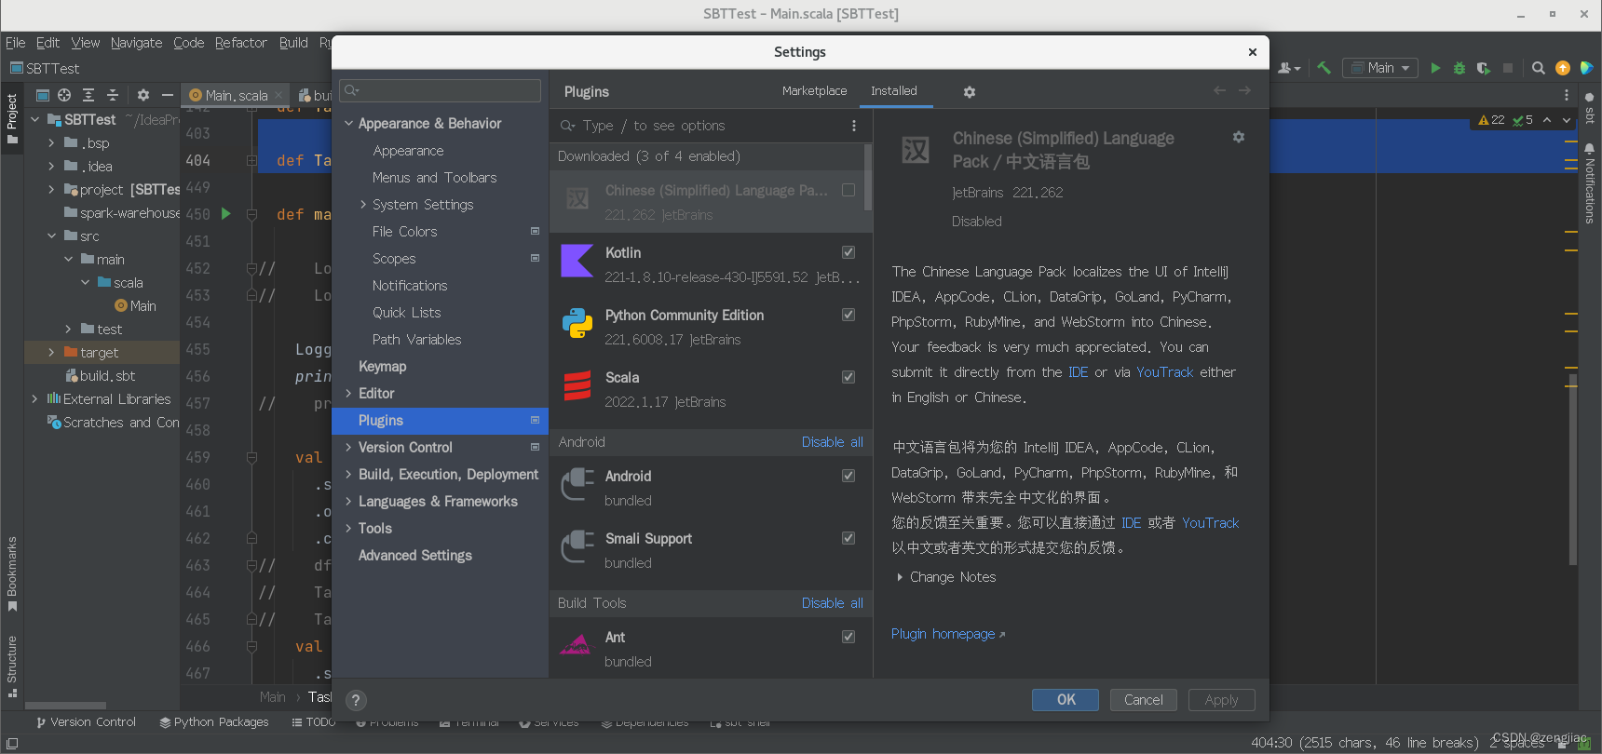Click Expand All in Project panel toolbar
Screen dimensions: 1602x754
tap(88, 95)
